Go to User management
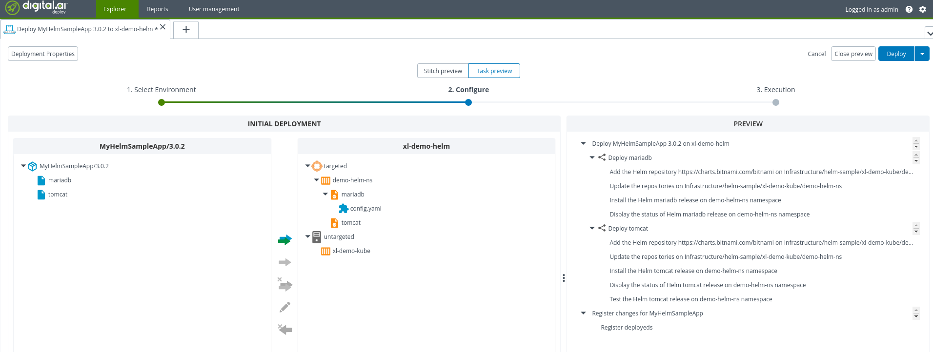This screenshot has width=933, height=352. tap(214, 9)
